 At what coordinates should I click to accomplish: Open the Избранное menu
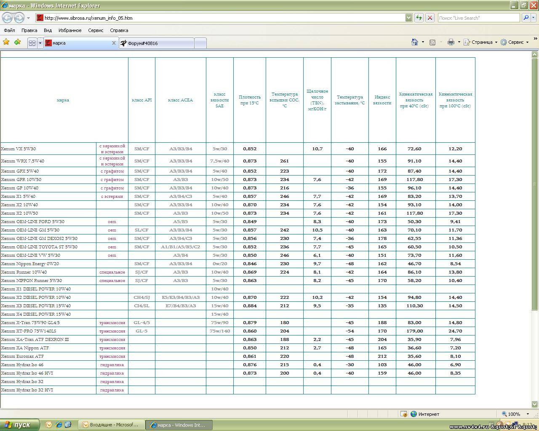coord(70,30)
